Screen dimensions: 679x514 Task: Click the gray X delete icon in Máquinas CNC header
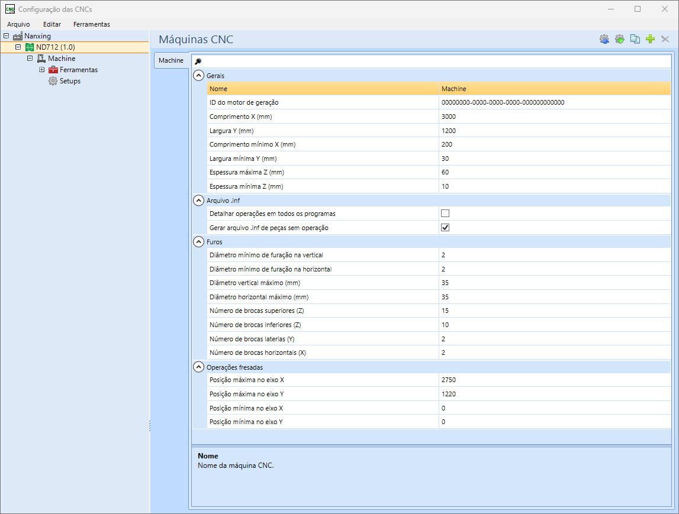click(665, 40)
